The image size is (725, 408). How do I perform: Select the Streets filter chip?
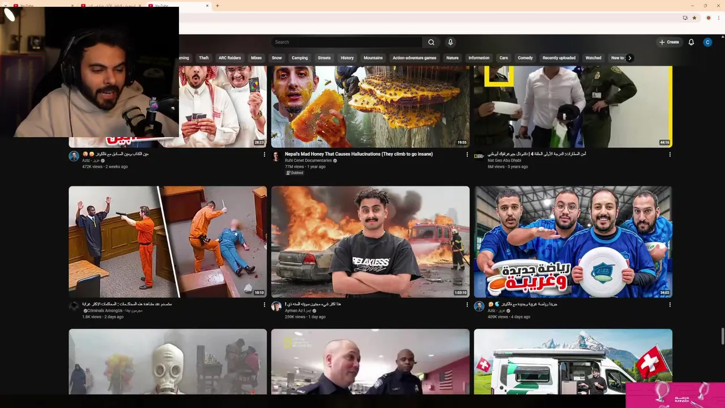click(324, 58)
